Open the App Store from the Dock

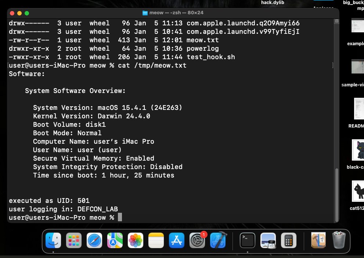tap(176, 241)
